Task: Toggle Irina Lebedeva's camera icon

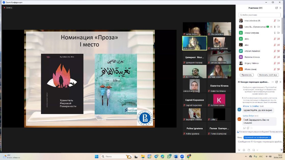Action: point(278,21)
